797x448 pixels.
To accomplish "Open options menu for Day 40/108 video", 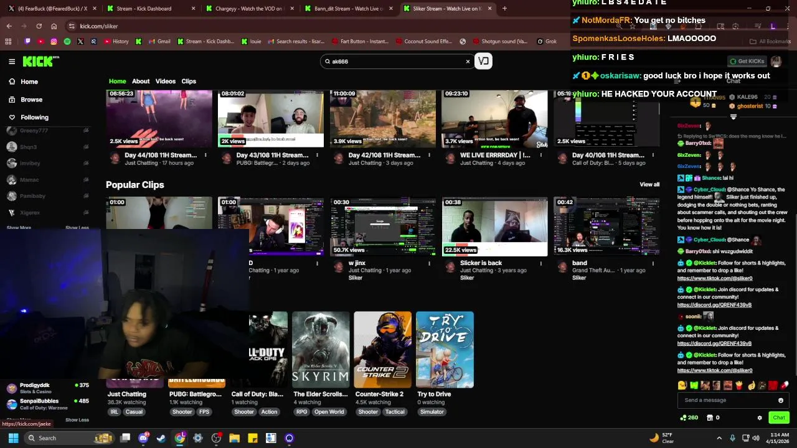I will tap(653, 156).
